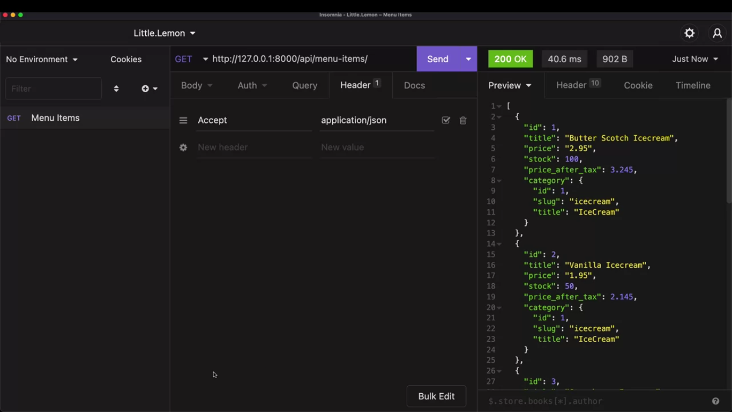Click the sort requests arrows icon

[116, 89]
